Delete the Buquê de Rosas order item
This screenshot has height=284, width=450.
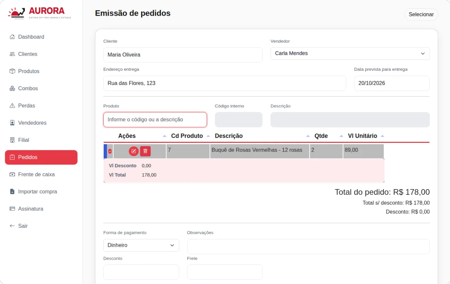tap(145, 151)
